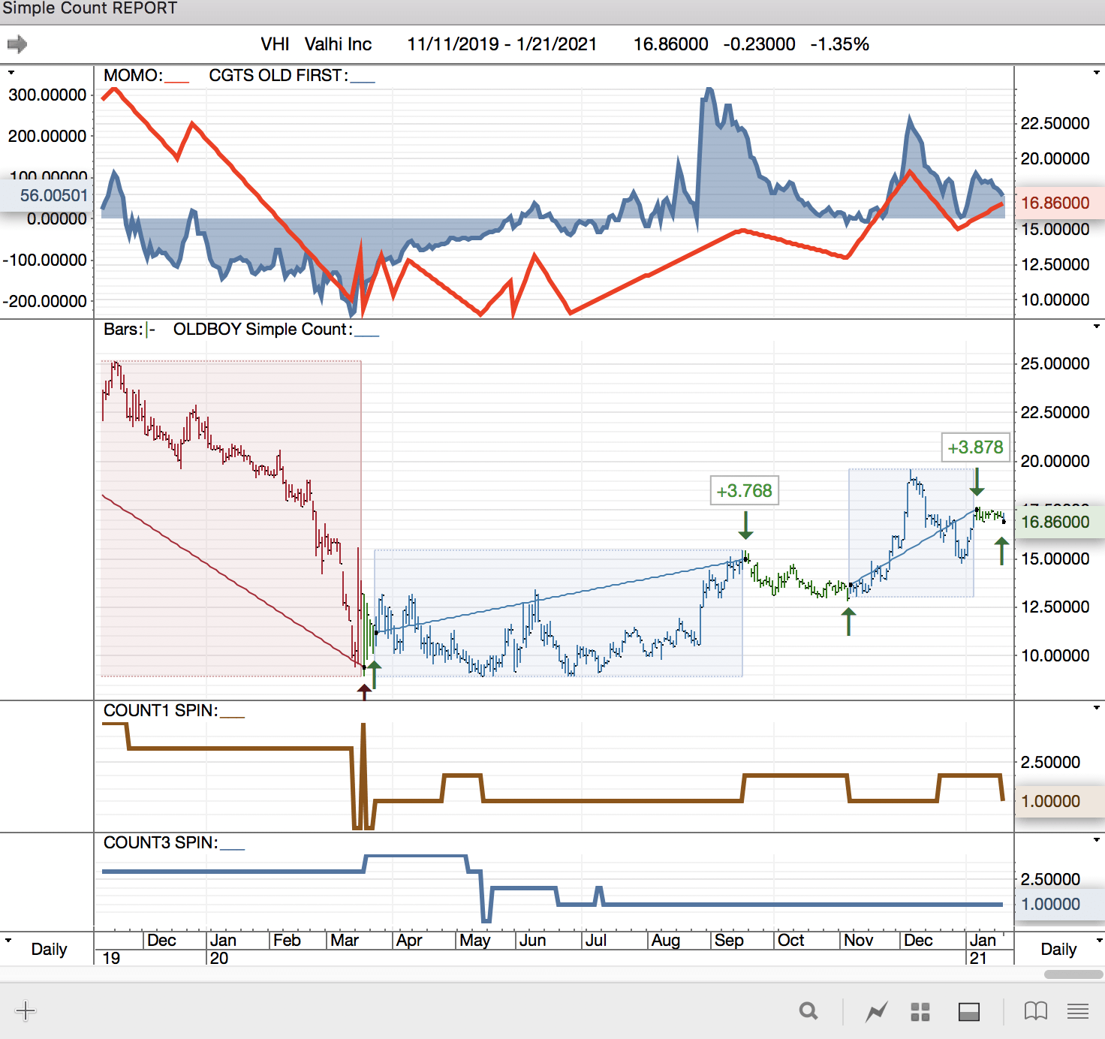Click the -0.23000 price change value
1105x1039 pixels.
759,44
